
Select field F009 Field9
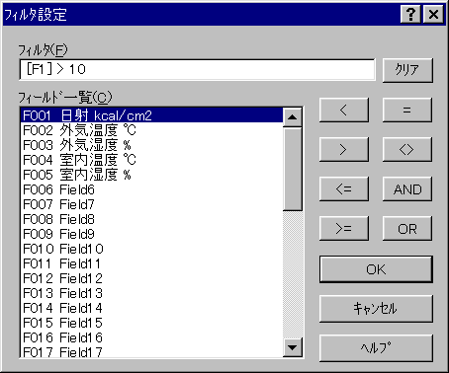[x=151, y=234]
